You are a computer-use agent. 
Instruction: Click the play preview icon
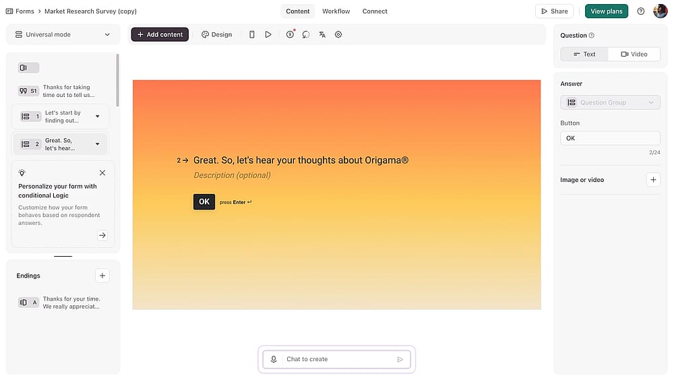coord(268,34)
